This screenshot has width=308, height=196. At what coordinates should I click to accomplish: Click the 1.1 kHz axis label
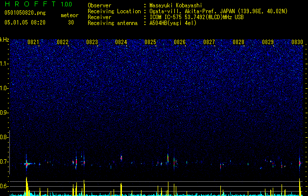pyautogui.click(x=4, y=64)
